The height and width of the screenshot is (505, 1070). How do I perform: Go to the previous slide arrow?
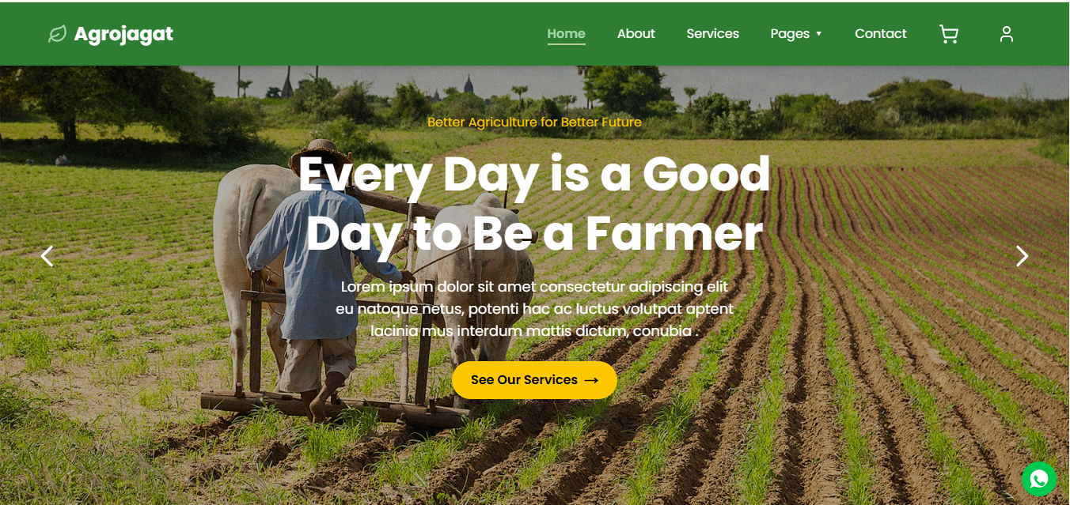pos(47,256)
